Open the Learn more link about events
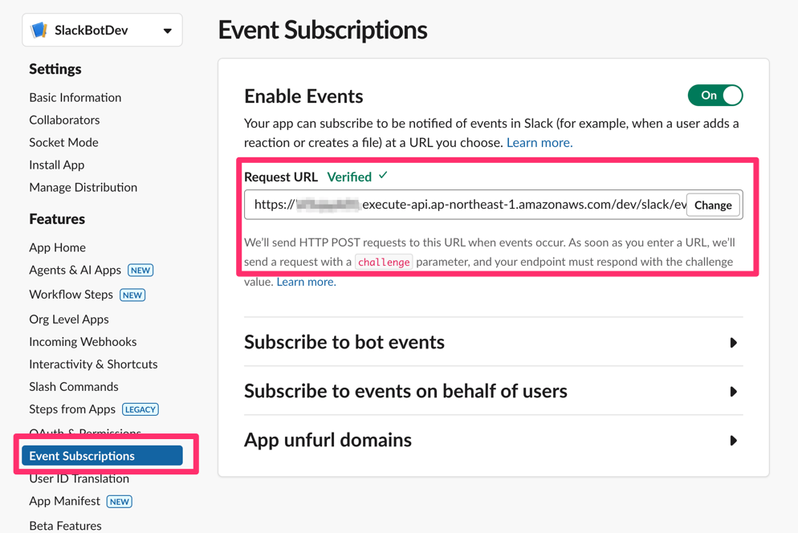The width and height of the screenshot is (798, 533). click(x=539, y=142)
